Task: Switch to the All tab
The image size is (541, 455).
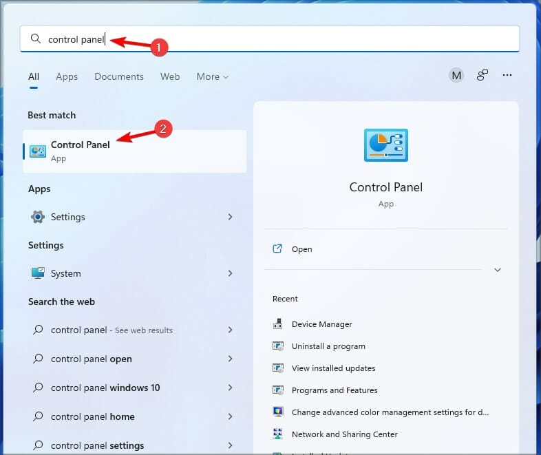Action: click(x=34, y=76)
